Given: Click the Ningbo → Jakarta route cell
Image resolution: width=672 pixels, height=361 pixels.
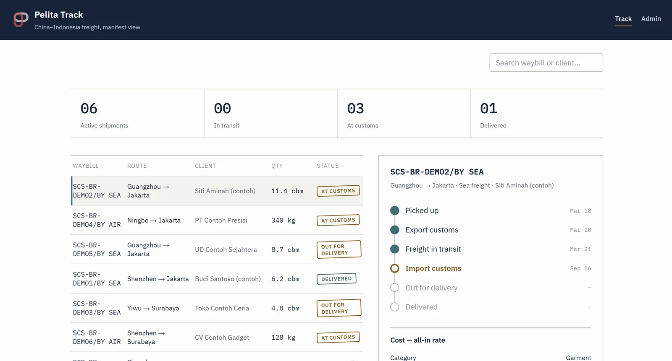Looking at the screenshot, I should (154, 220).
